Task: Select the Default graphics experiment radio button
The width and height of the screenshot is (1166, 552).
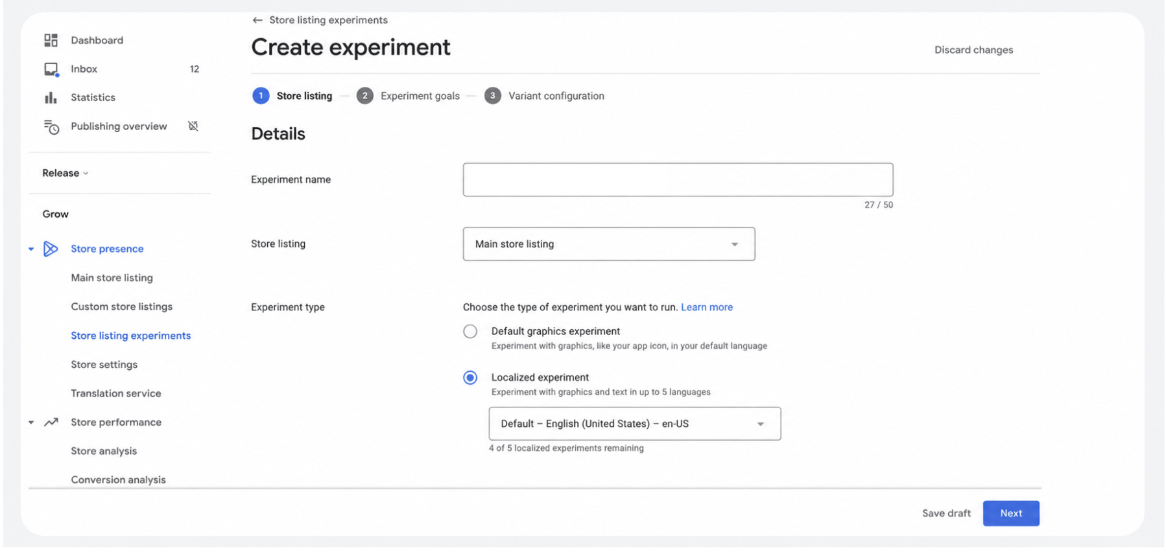Action: point(470,332)
